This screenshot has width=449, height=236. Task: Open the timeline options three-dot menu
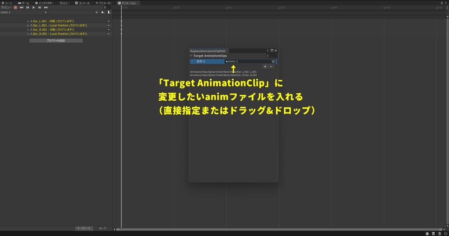[447, 8]
